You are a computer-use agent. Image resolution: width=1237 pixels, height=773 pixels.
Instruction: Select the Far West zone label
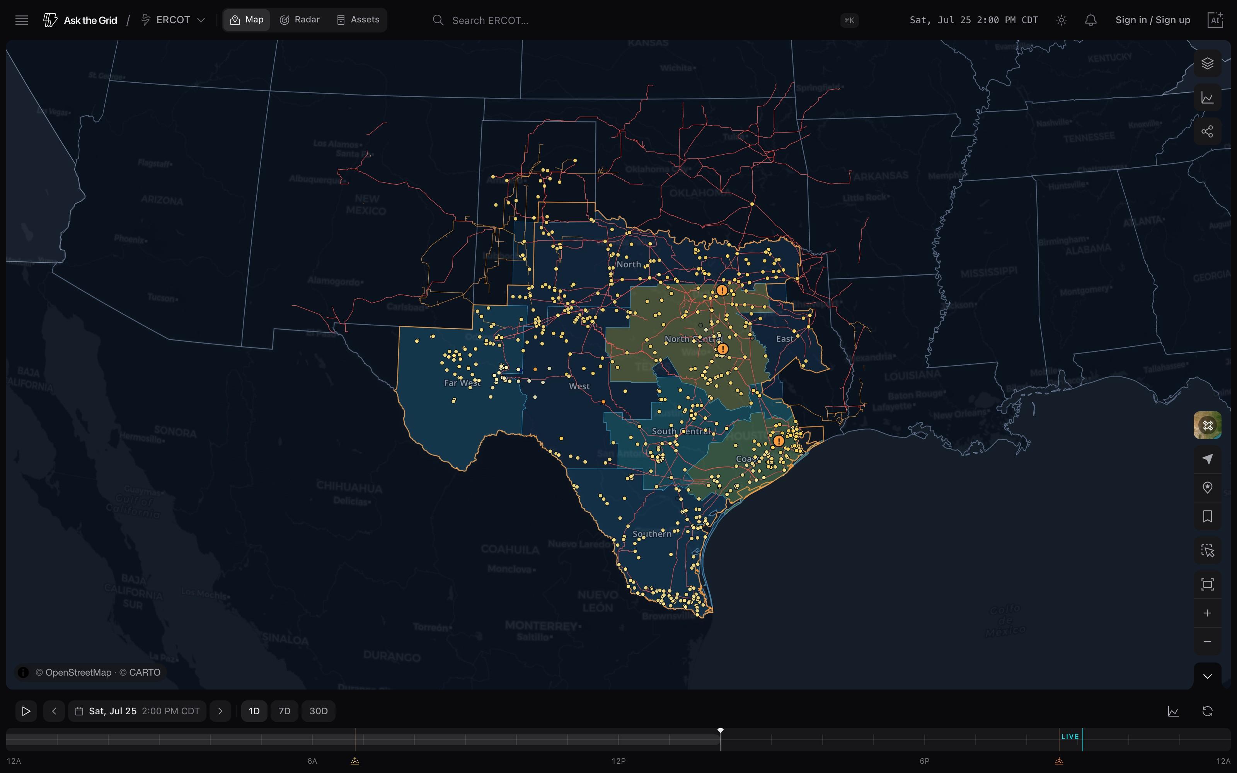[462, 383]
